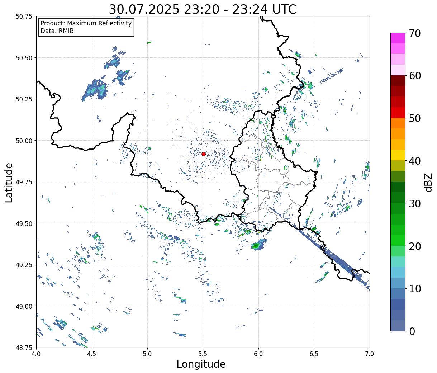Click the yellow swatch just above 40
The image size is (437, 373).
coord(398,155)
